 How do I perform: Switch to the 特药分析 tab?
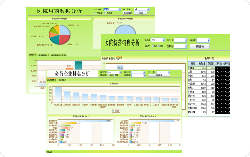point(105,58)
